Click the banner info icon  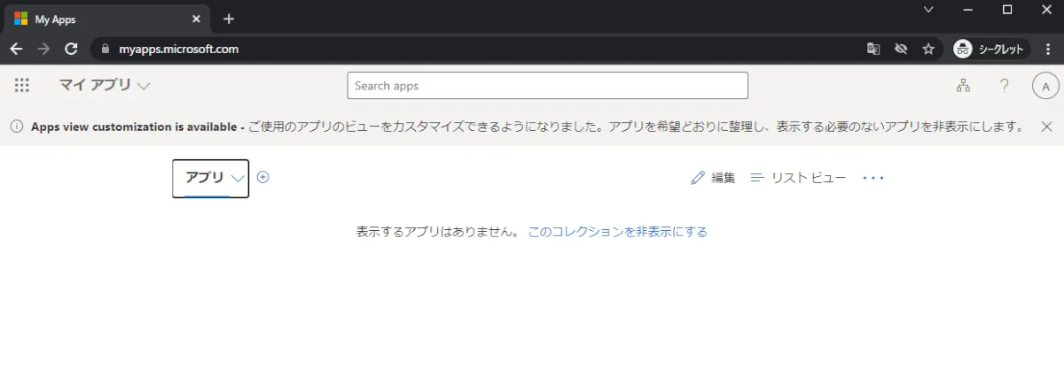(16, 127)
